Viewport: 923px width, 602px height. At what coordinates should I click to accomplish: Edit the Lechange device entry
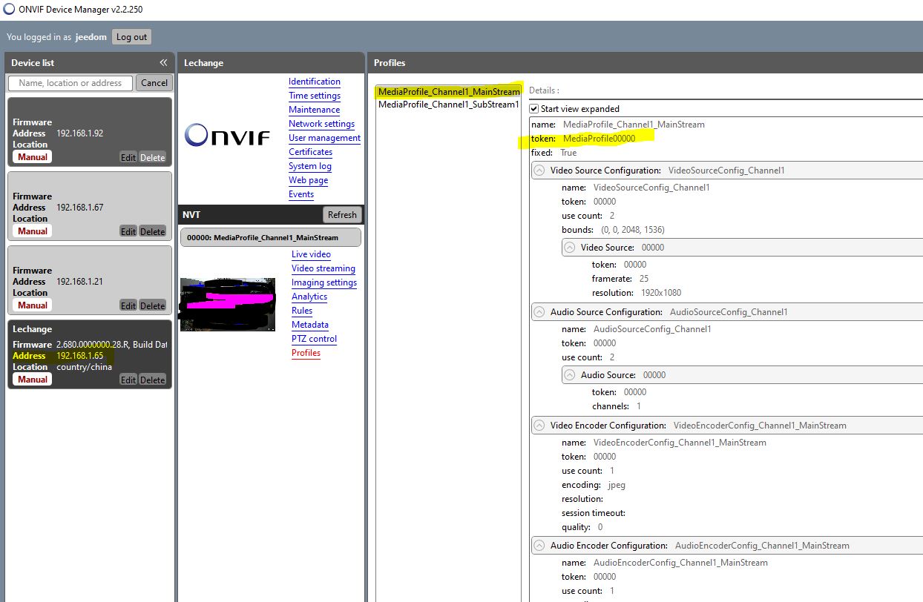tap(128, 380)
